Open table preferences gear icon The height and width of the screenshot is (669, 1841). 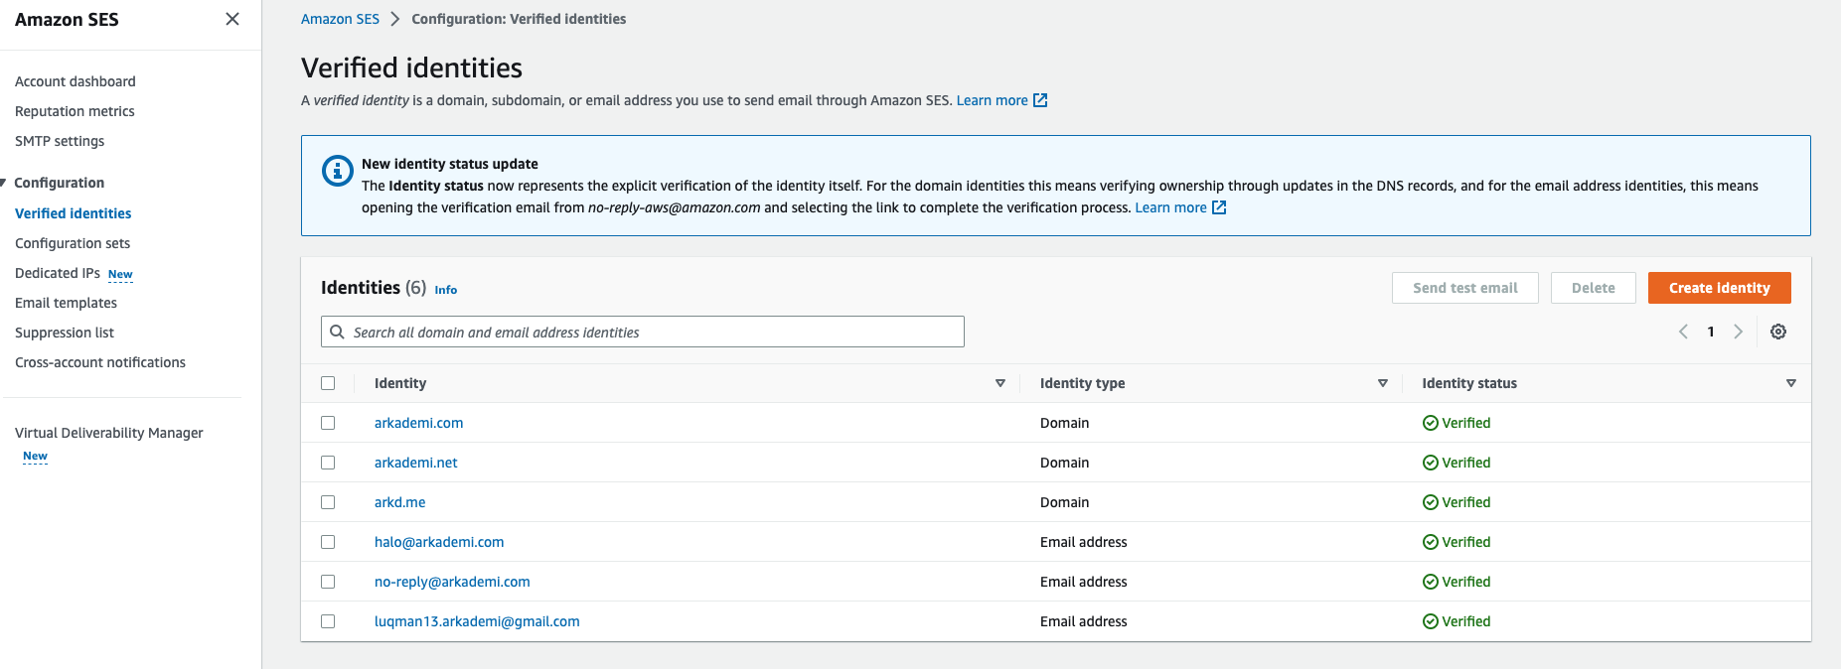point(1778,332)
